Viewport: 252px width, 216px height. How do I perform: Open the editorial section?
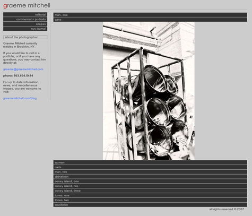pos(25,14)
